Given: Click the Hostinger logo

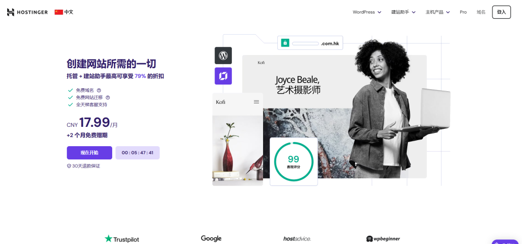Looking at the screenshot, I should (x=27, y=12).
